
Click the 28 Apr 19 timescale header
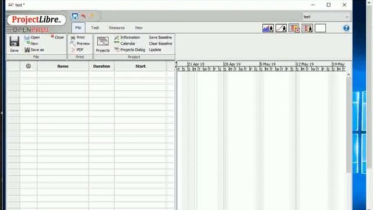click(233, 64)
